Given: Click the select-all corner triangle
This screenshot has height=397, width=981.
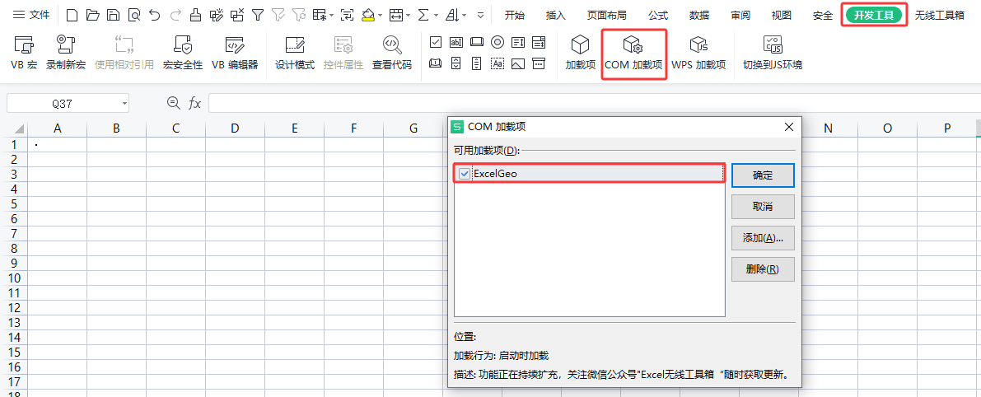Looking at the screenshot, I should point(19,129).
